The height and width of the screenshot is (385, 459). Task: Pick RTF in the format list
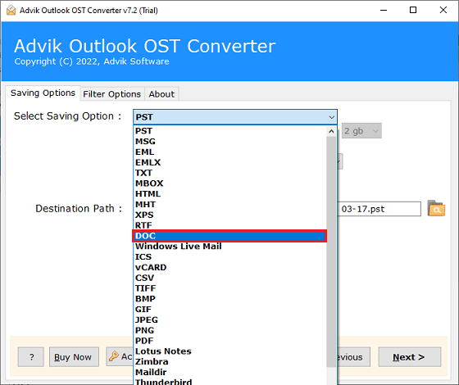pyautogui.click(x=230, y=225)
